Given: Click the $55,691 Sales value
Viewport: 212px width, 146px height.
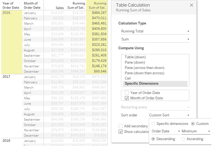Looking at the screenshot, I should coord(57,23).
